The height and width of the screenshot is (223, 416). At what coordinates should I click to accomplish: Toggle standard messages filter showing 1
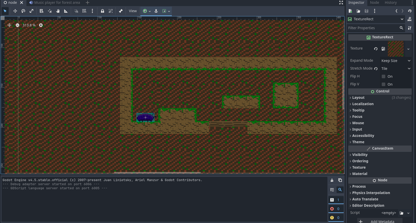(336, 200)
